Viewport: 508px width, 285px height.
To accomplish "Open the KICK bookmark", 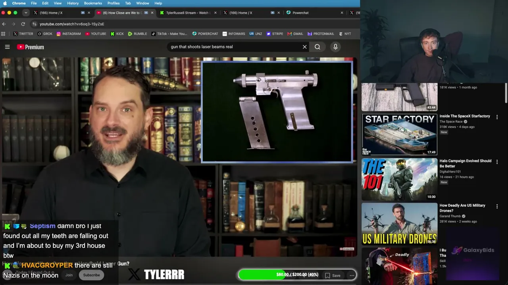I will [117, 34].
